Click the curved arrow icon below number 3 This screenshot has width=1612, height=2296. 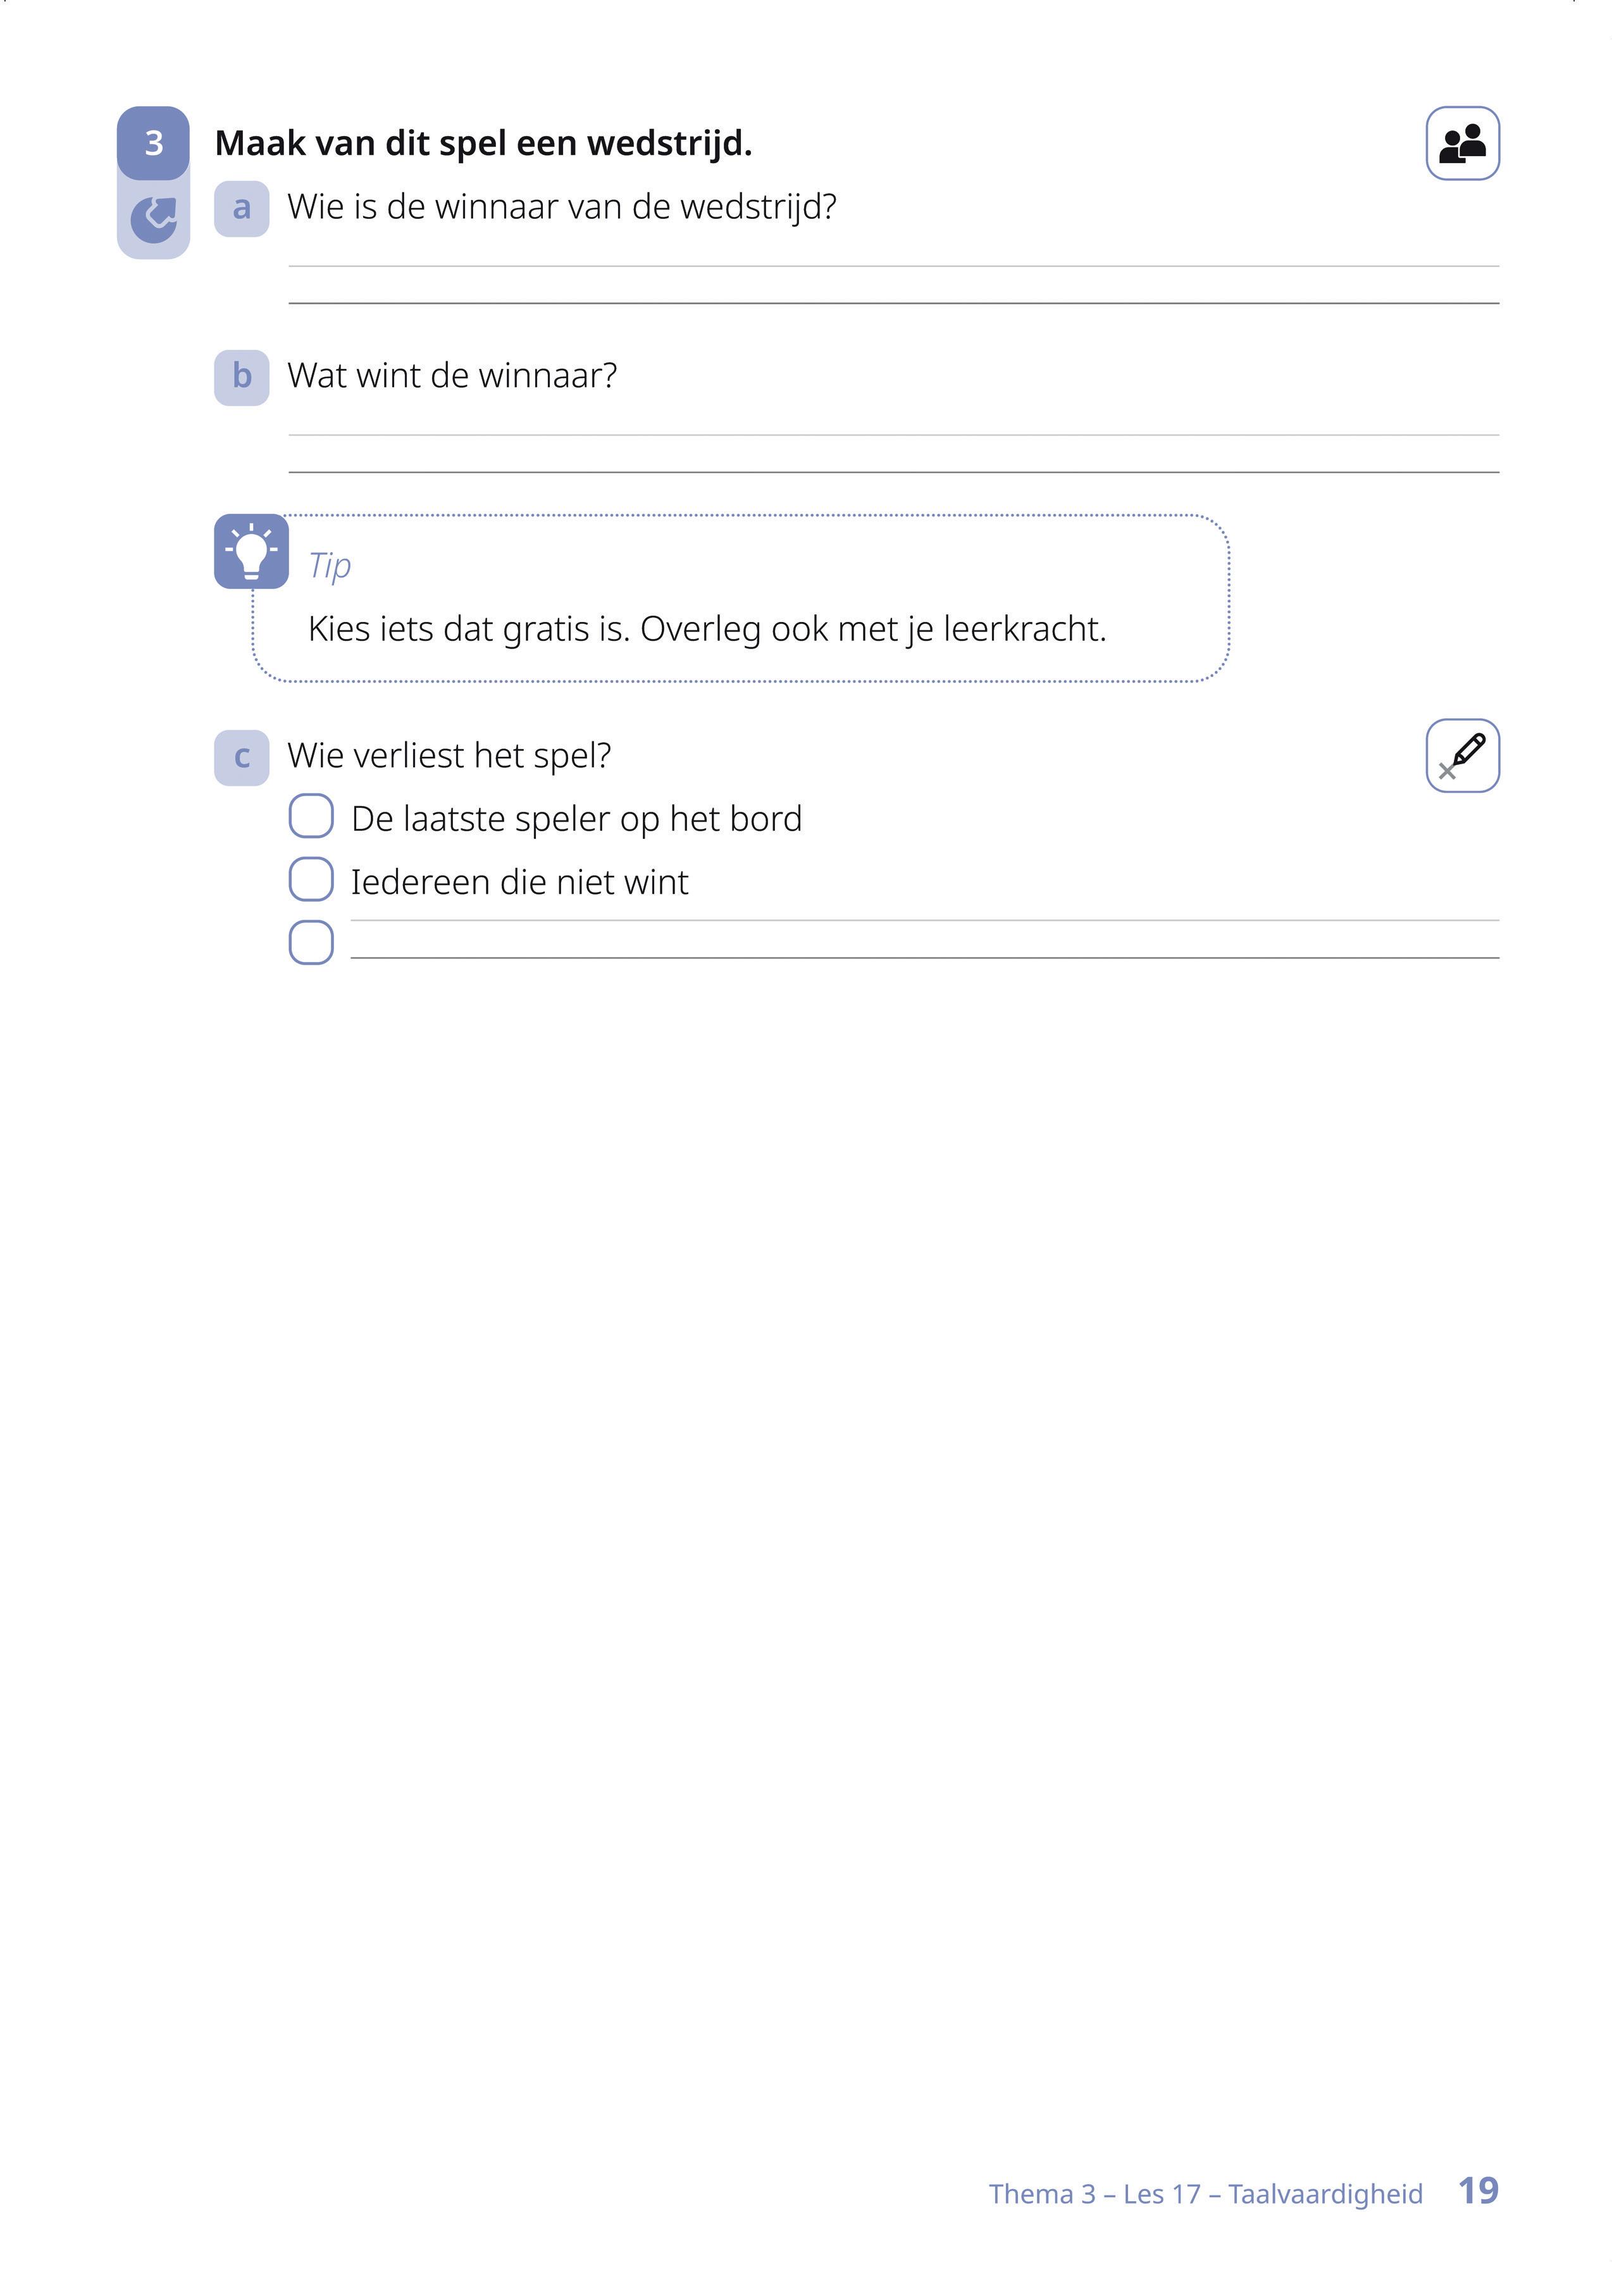pyautogui.click(x=154, y=219)
